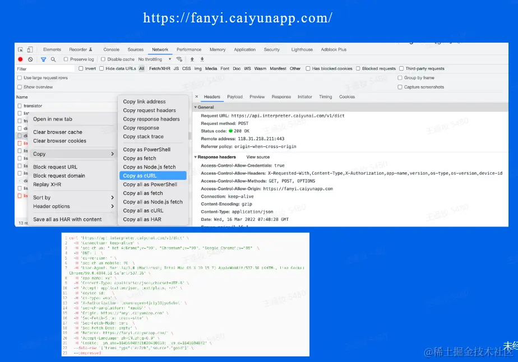The height and width of the screenshot is (362, 518).
Task: Close the request details panel with X
Action: pos(197,96)
